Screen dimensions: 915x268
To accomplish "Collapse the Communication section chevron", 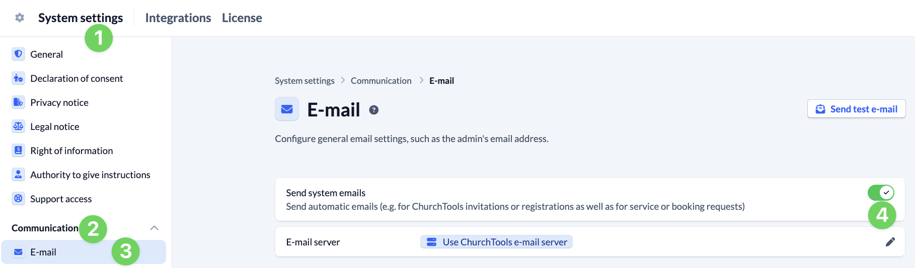I will [155, 228].
